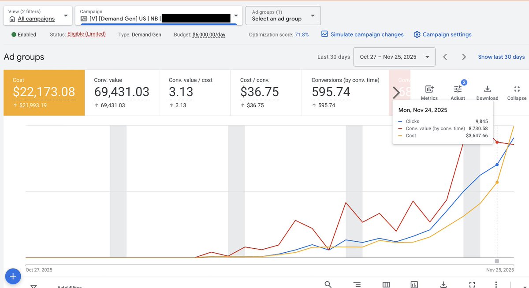The width and height of the screenshot is (529, 288).
Task: Open the Oct 27 – Nov 25 date picker
Action: coord(394,56)
